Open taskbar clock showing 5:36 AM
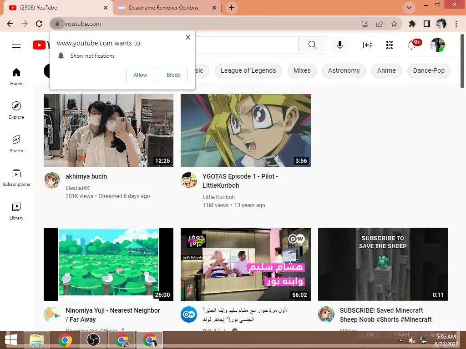The height and width of the screenshot is (349, 466). (x=446, y=340)
